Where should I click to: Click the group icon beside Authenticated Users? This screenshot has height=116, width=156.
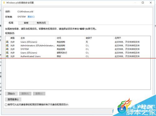[7, 56]
